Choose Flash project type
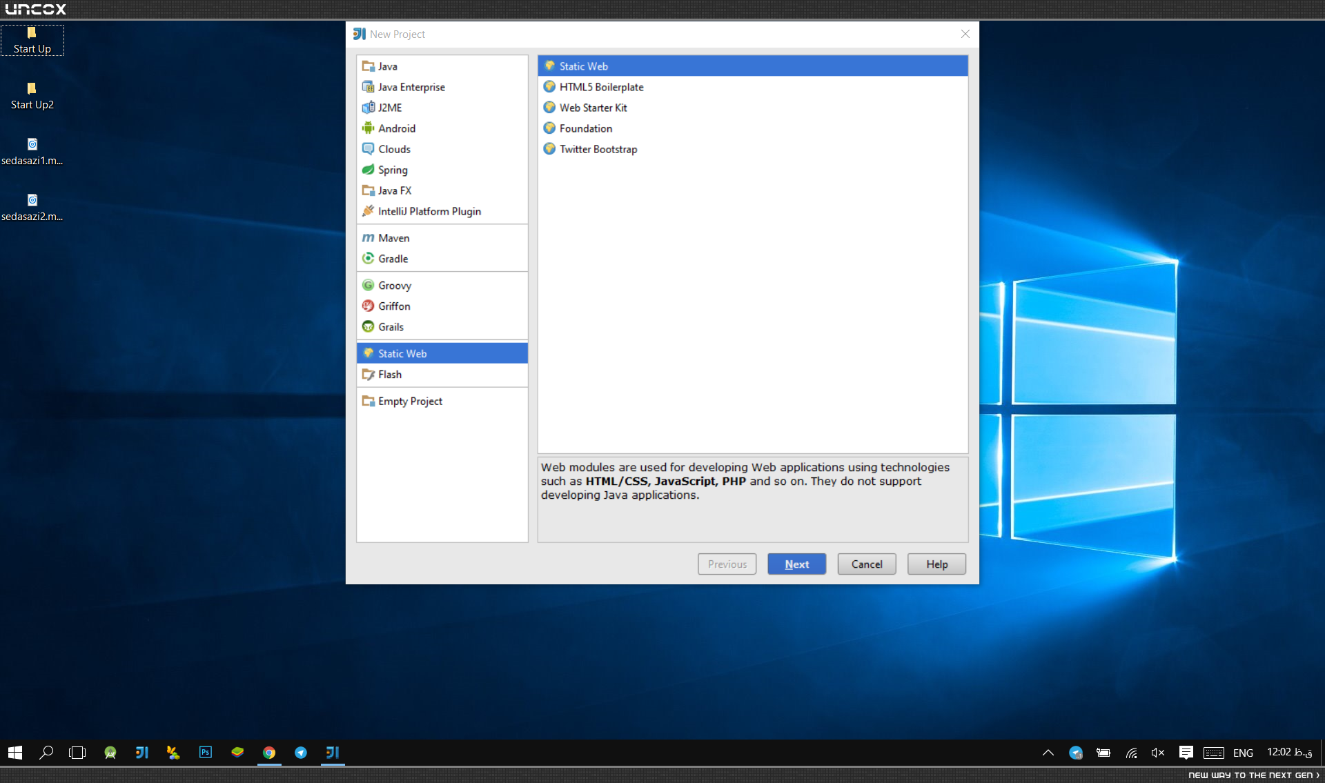The image size is (1325, 783). pos(442,375)
